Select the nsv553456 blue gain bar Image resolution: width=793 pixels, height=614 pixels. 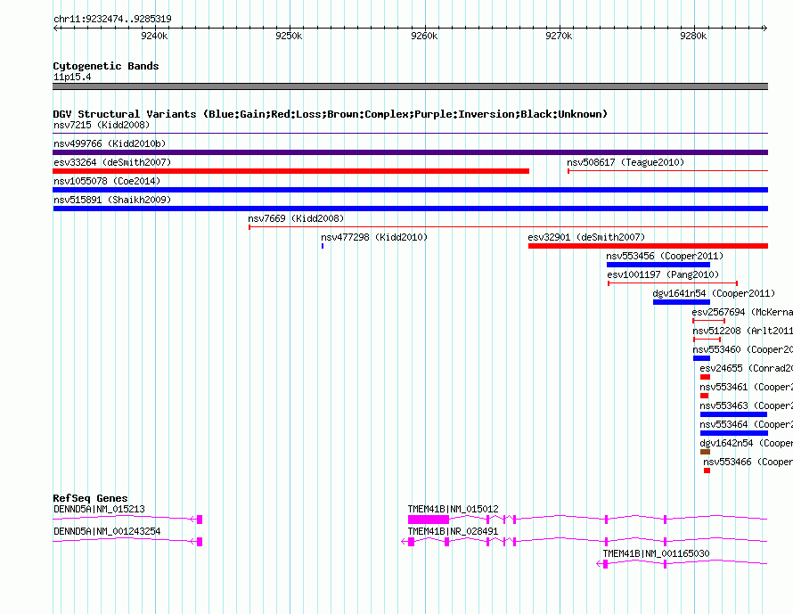click(x=658, y=265)
